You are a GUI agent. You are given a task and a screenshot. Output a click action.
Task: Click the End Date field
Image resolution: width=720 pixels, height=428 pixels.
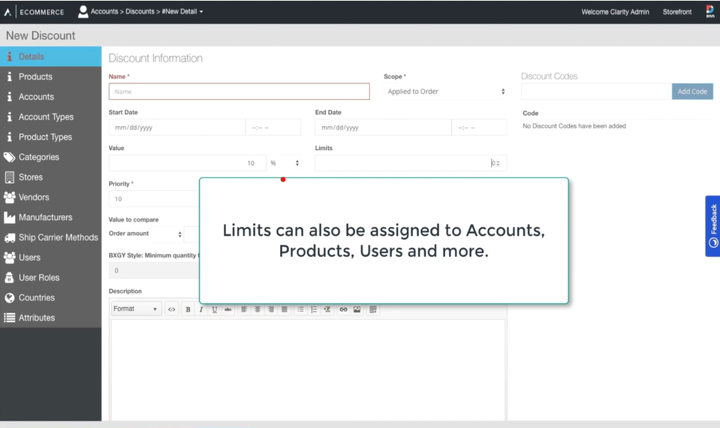[384, 127]
